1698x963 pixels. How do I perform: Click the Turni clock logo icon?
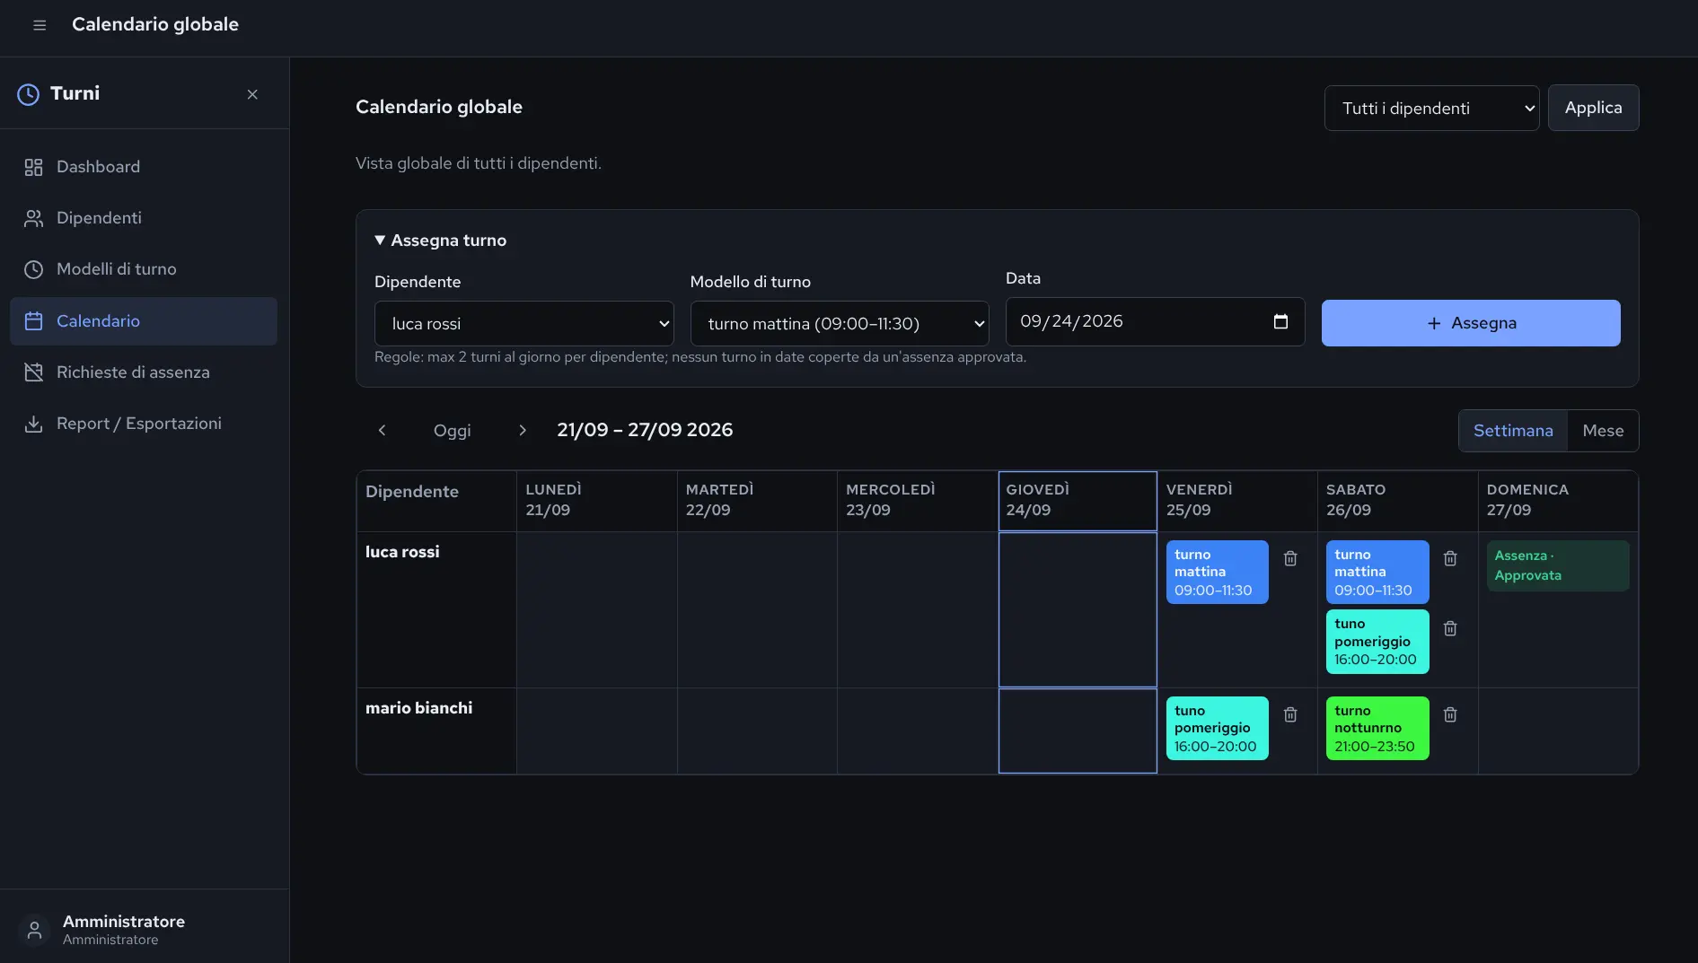(29, 94)
